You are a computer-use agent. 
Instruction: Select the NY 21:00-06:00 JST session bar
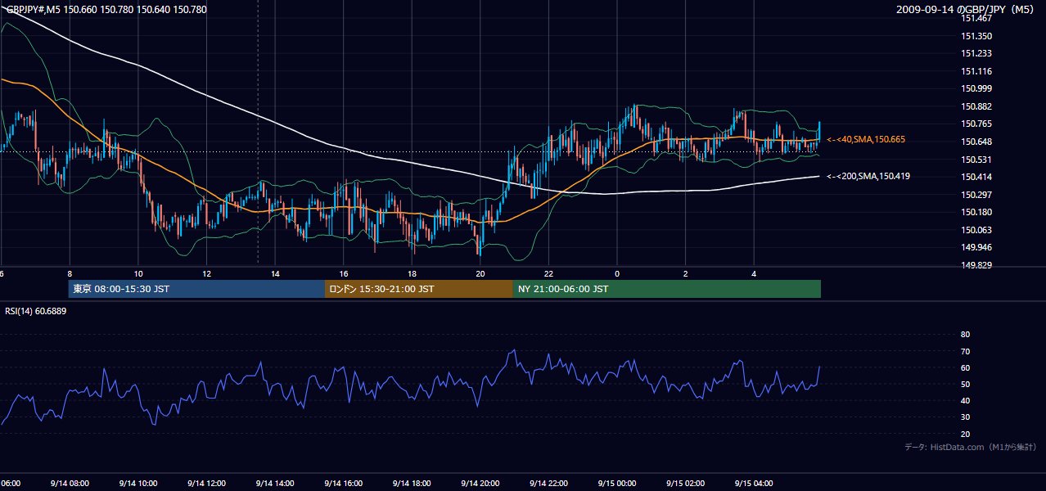(667, 289)
